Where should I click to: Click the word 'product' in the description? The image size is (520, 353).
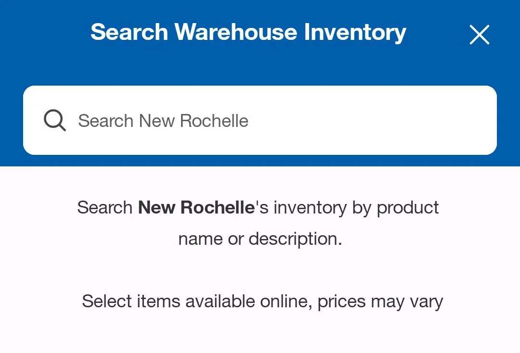tap(408, 207)
